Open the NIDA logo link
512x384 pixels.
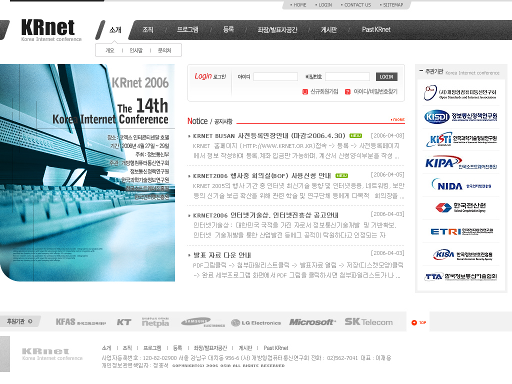click(x=460, y=185)
